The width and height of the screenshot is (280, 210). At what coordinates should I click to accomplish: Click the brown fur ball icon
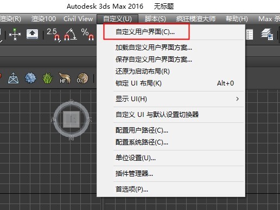click(x=82, y=78)
